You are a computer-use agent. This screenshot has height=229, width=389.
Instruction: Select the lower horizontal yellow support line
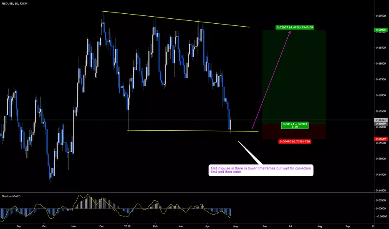[193, 131]
